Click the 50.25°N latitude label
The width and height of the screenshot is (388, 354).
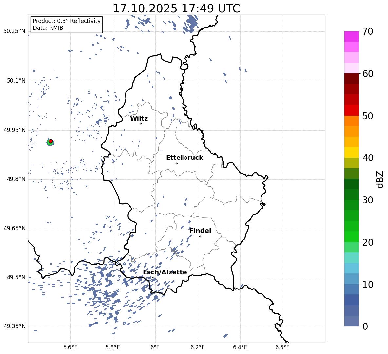(x=14, y=31)
